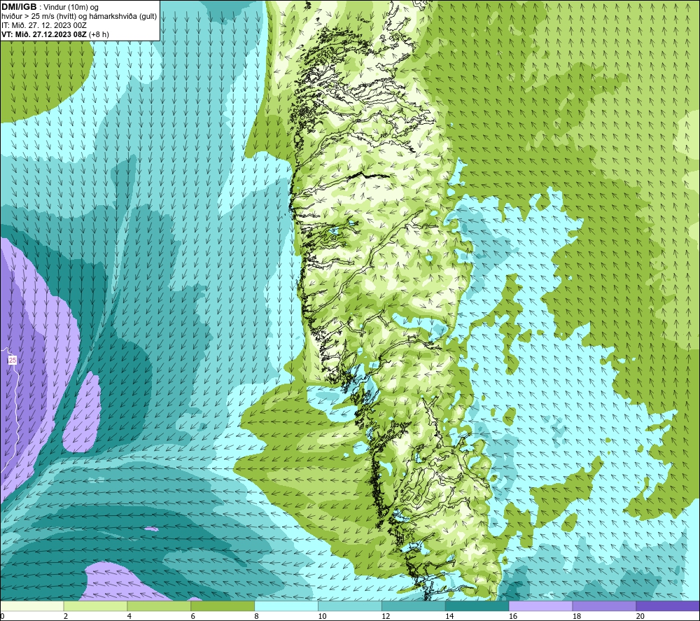Screen dimensions: 700x621
Task: Click the 0–2 m/s pale legend swatch
Action: point(31,606)
